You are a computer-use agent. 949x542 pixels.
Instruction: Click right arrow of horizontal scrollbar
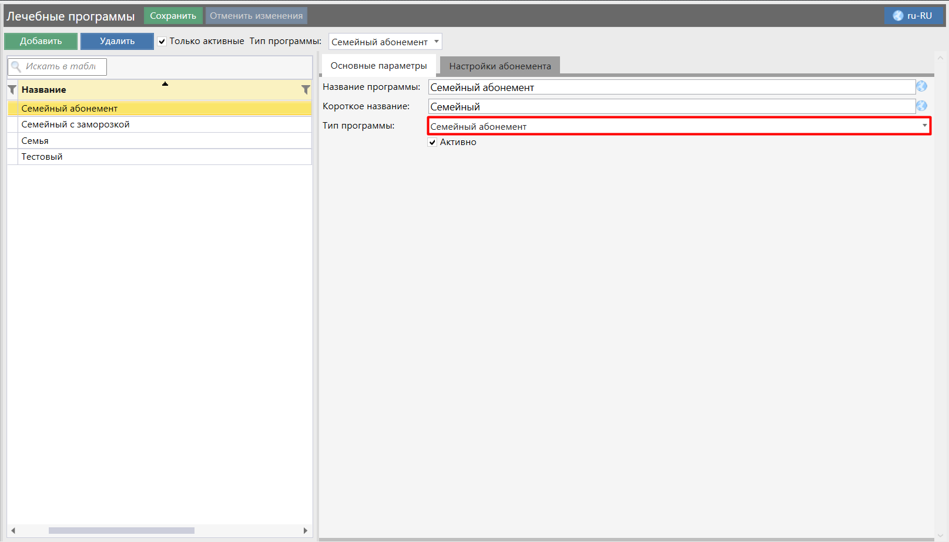click(x=305, y=530)
